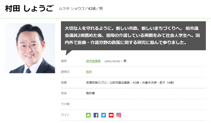
Task: Click the 無所属 party affiliation text
Action: point(91,93)
